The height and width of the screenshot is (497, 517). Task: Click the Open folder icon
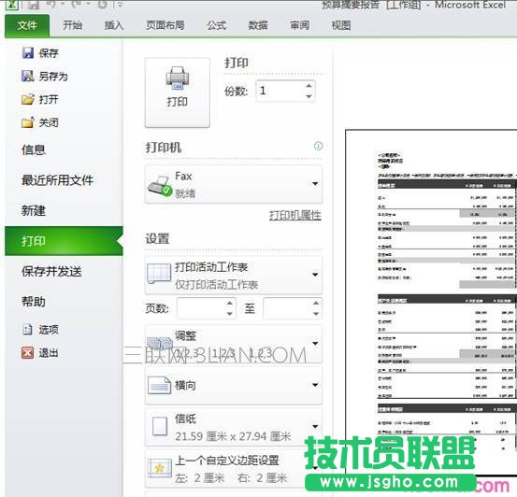28,99
